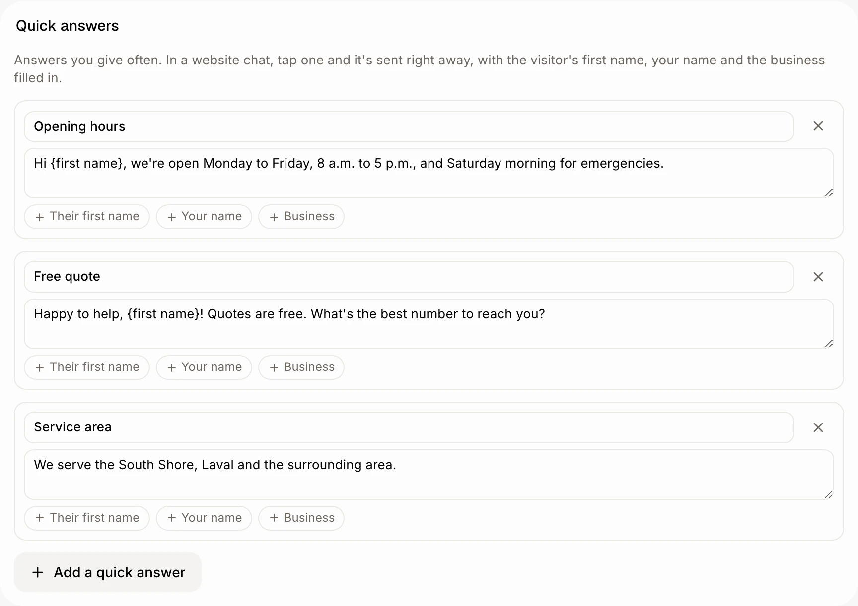Insert Business tag in Free quote answer
The height and width of the screenshot is (606, 858).
click(x=301, y=367)
